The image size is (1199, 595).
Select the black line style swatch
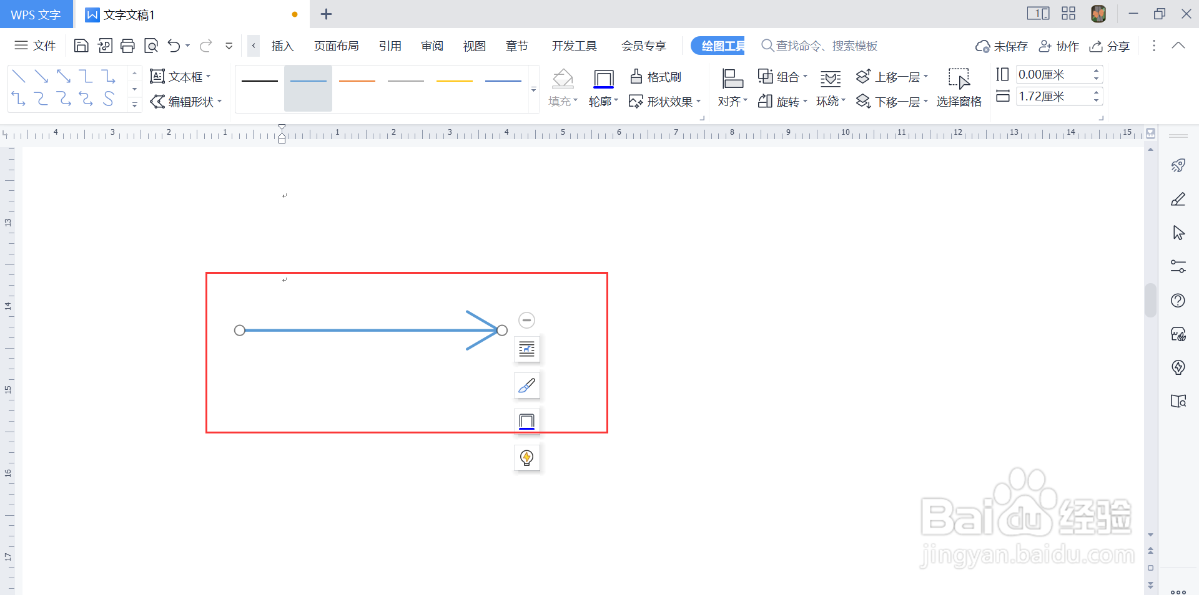(x=260, y=81)
